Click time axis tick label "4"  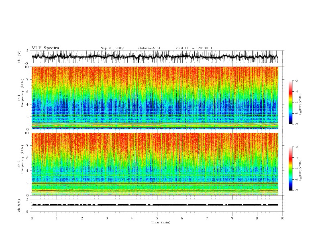132,218
